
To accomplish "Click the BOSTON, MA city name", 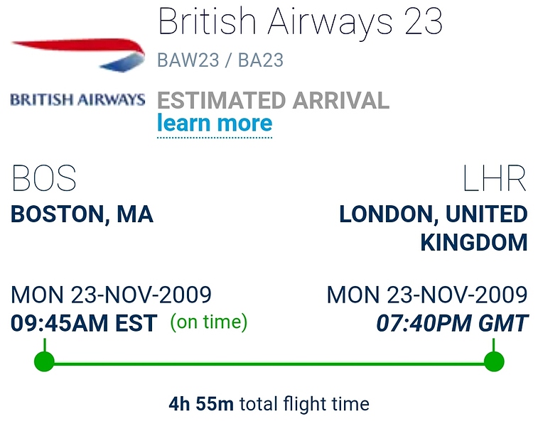I will click(x=82, y=214).
